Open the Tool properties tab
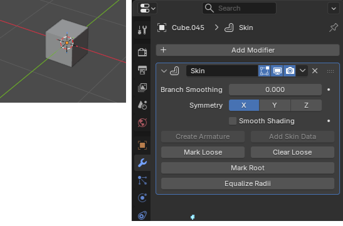 pos(142,29)
